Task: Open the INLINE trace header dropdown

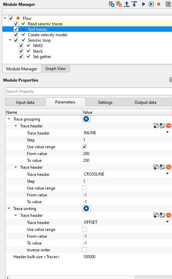Action: click(x=167, y=132)
